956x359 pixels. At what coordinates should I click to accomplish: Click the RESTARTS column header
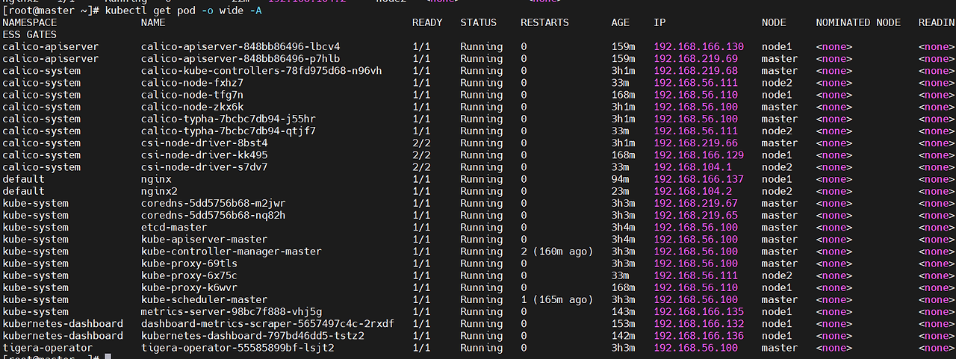(x=544, y=22)
